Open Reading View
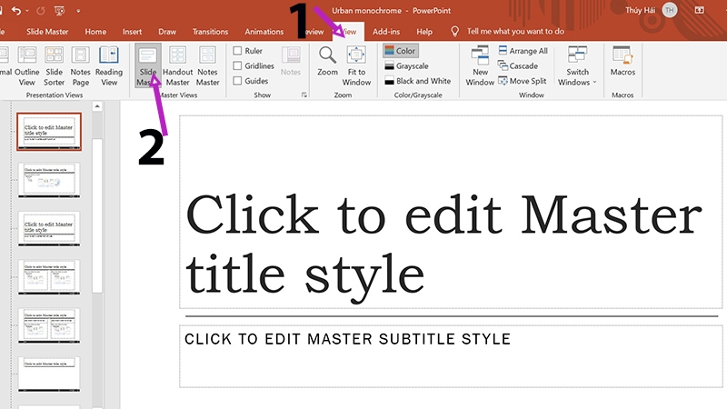Screen dimensions: 727x409 pos(109,65)
